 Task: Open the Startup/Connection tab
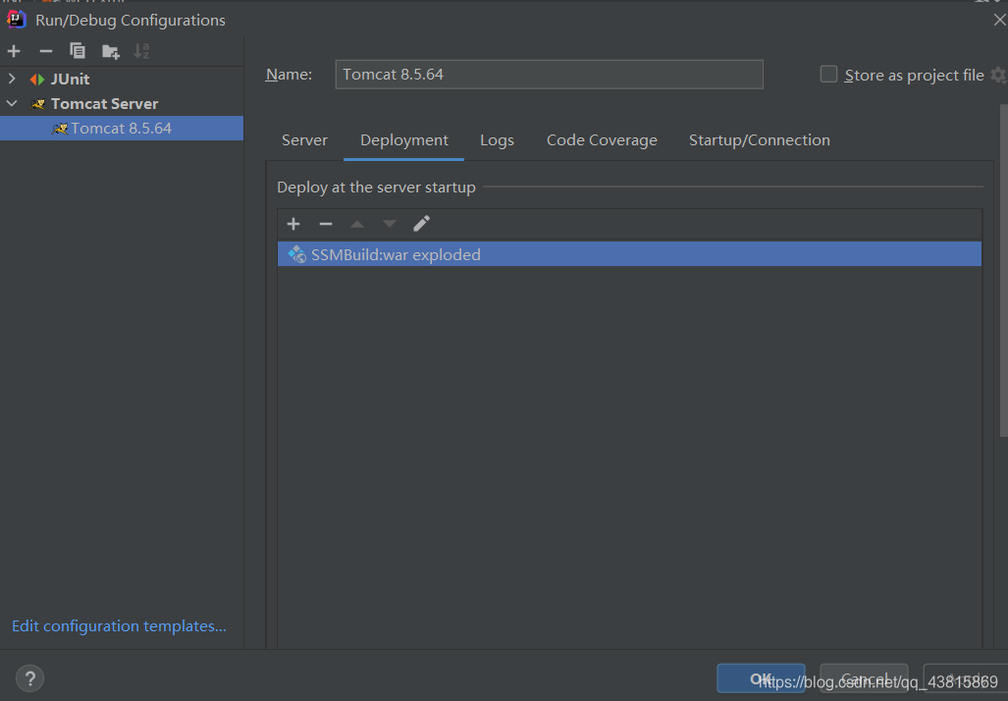click(760, 140)
